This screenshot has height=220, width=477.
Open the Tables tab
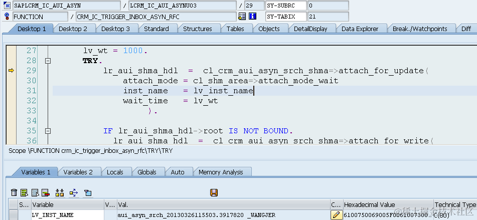[235, 29]
